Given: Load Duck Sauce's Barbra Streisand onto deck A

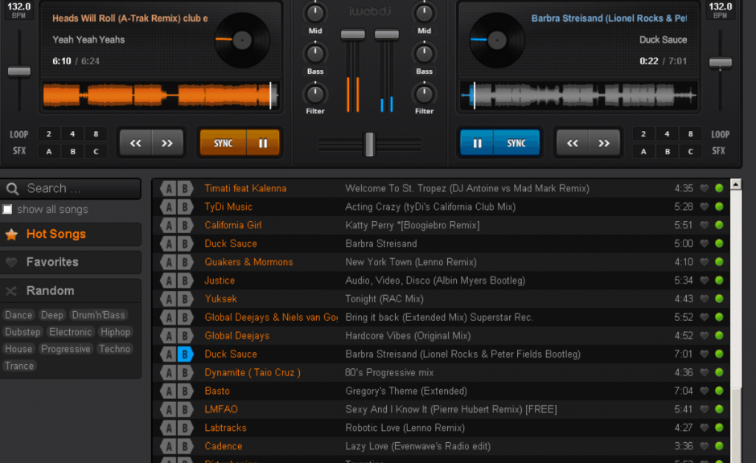Looking at the screenshot, I should (167, 243).
